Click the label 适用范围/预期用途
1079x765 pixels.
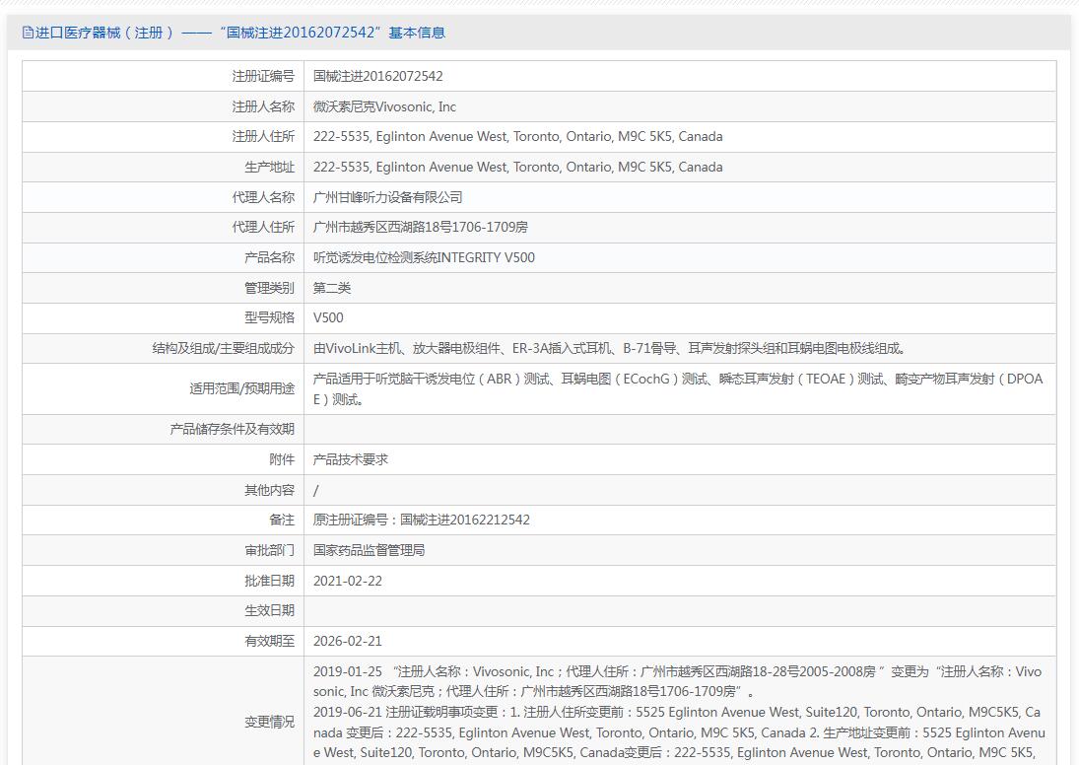[241, 389]
